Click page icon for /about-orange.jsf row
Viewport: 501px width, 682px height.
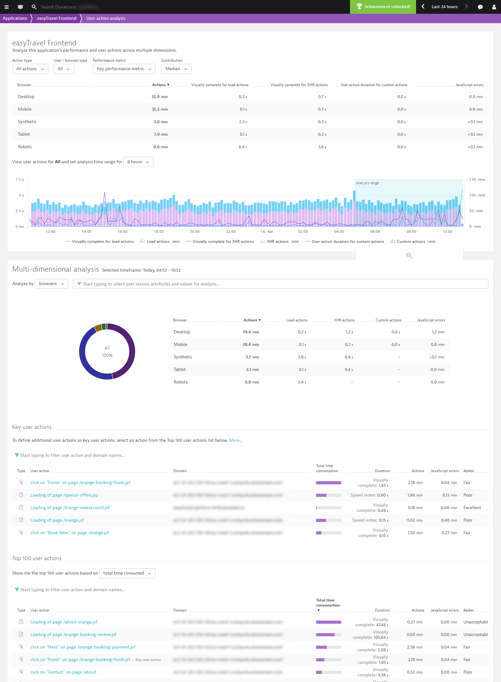tap(21, 622)
